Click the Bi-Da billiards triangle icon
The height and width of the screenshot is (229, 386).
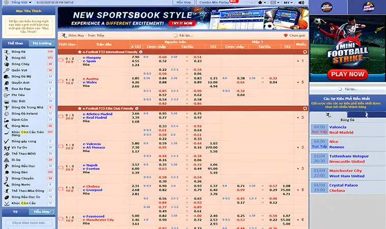click(x=6, y=159)
